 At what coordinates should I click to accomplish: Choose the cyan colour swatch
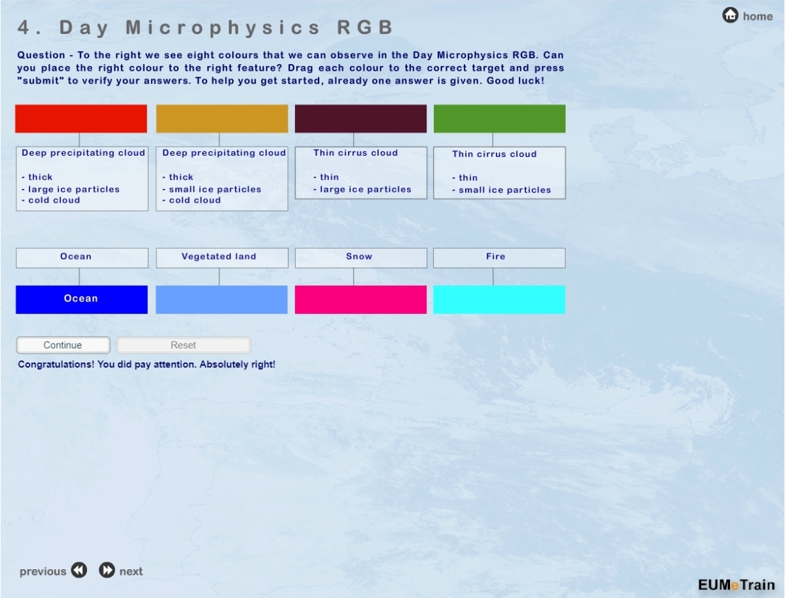(499, 299)
